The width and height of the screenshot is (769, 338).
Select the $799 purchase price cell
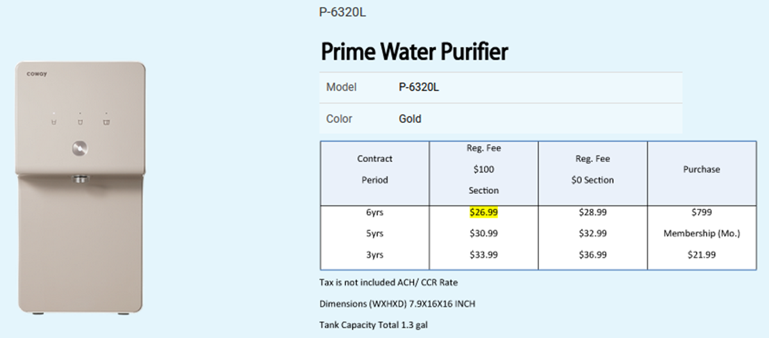tap(702, 212)
